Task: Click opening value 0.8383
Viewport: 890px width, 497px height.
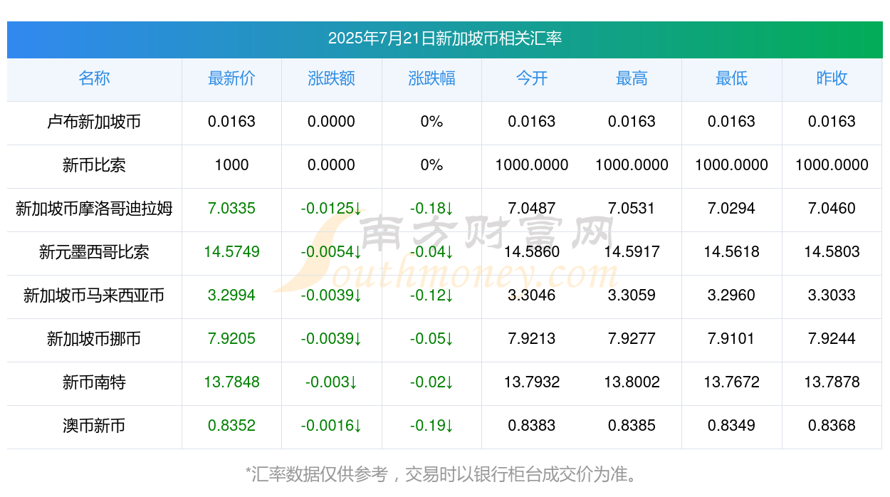Action: (532, 426)
